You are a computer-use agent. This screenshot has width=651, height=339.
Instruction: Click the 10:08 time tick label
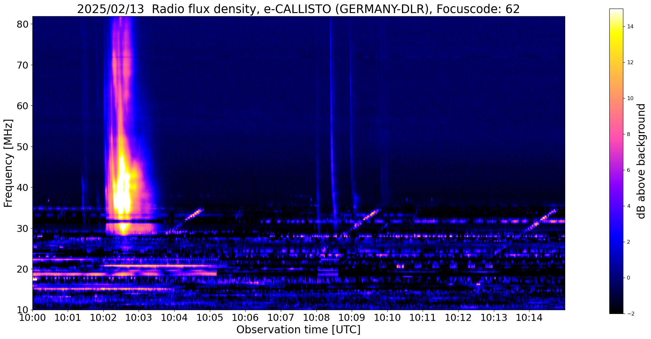click(x=316, y=318)
